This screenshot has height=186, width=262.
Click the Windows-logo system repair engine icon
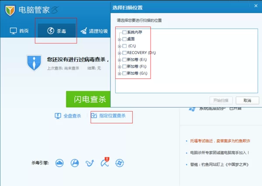point(119,163)
